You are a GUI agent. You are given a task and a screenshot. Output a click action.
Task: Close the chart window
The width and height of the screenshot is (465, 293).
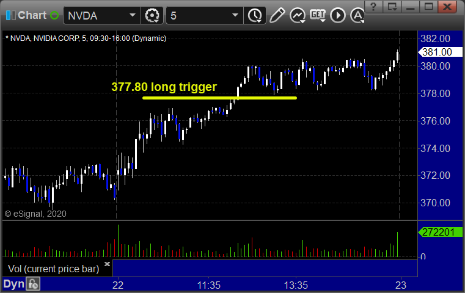coord(447,7)
